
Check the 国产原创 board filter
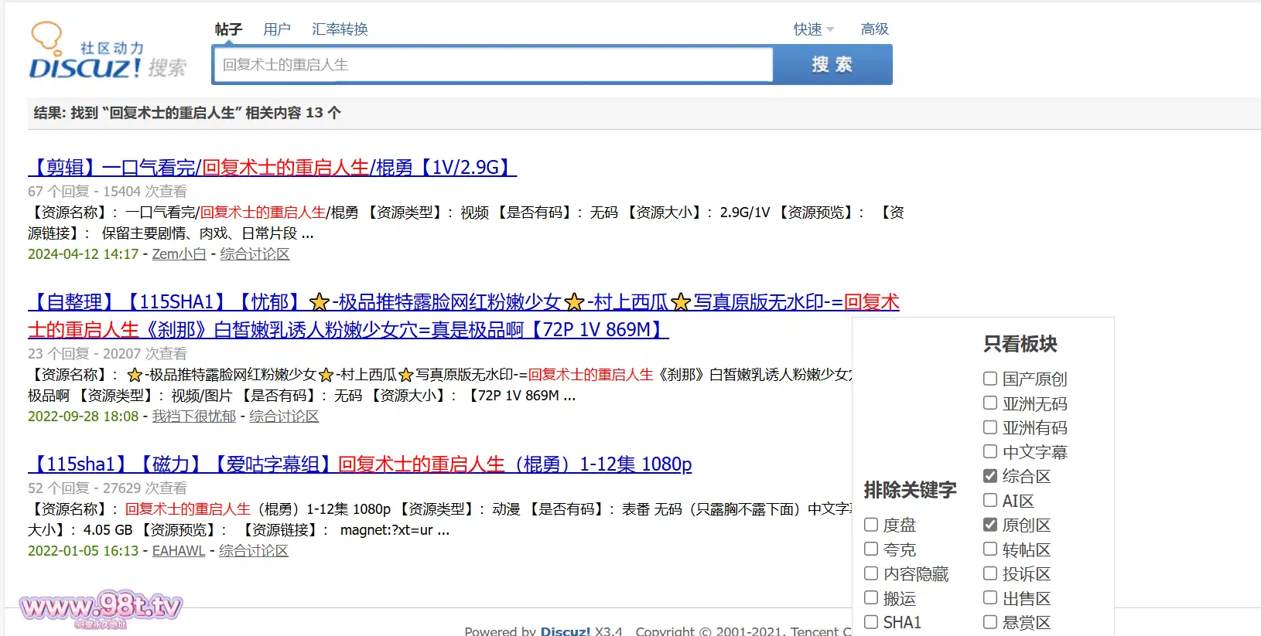(990, 379)
